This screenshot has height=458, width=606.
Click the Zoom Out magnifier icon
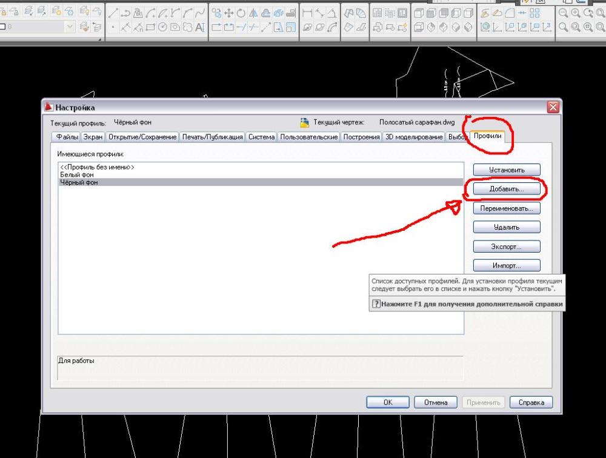click(x=563, y=13)
